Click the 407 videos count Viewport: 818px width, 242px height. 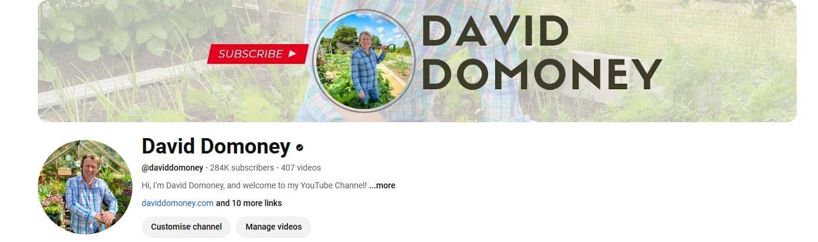[x=301, y=168]
